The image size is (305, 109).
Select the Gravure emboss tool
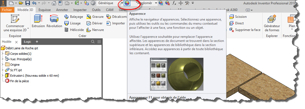[95, 17]
